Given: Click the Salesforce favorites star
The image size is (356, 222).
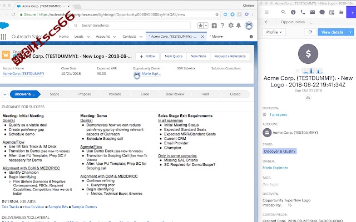Looking at the screenshot, I should click(x=200, y=26).
